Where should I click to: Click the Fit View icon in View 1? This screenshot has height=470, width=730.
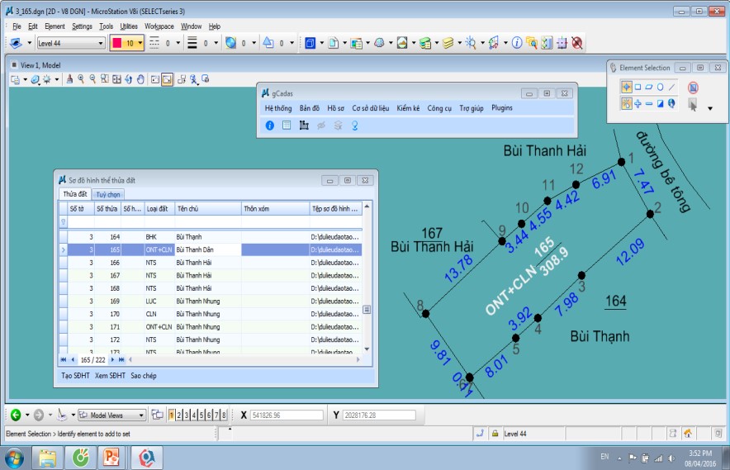point(116,79)
